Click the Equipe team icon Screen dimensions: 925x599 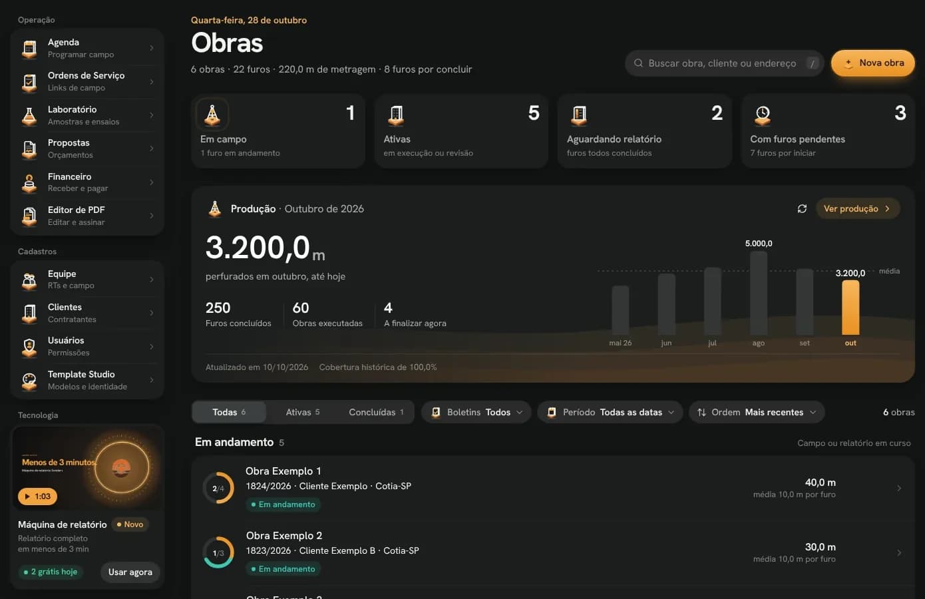pos(29,280)
